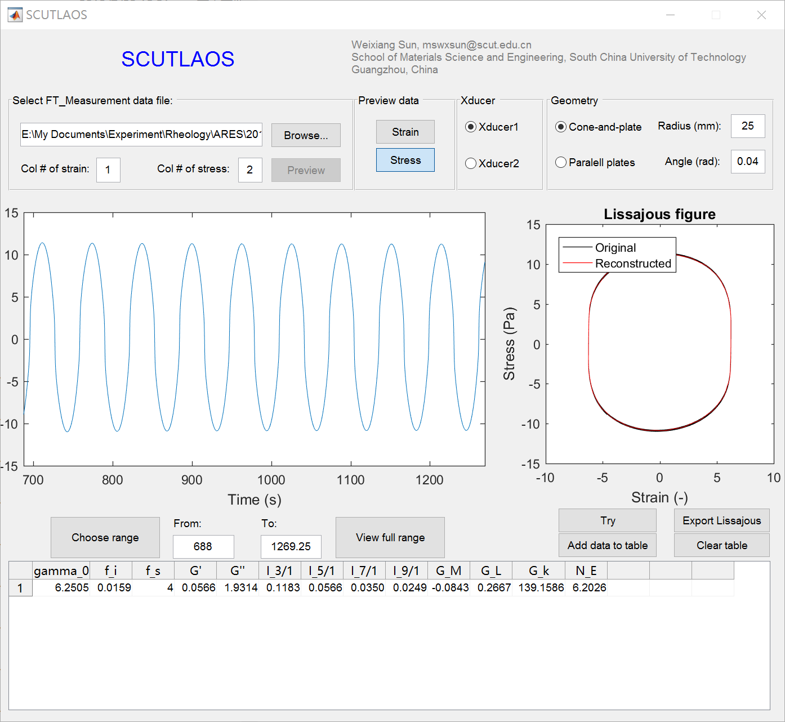785x722 pixels.
Task: Click the Strain preview button
Action: [405, 132]
